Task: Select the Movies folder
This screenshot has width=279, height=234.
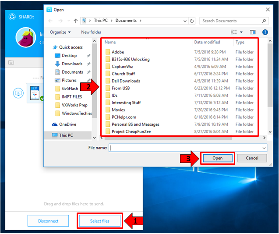Action: 118,110
